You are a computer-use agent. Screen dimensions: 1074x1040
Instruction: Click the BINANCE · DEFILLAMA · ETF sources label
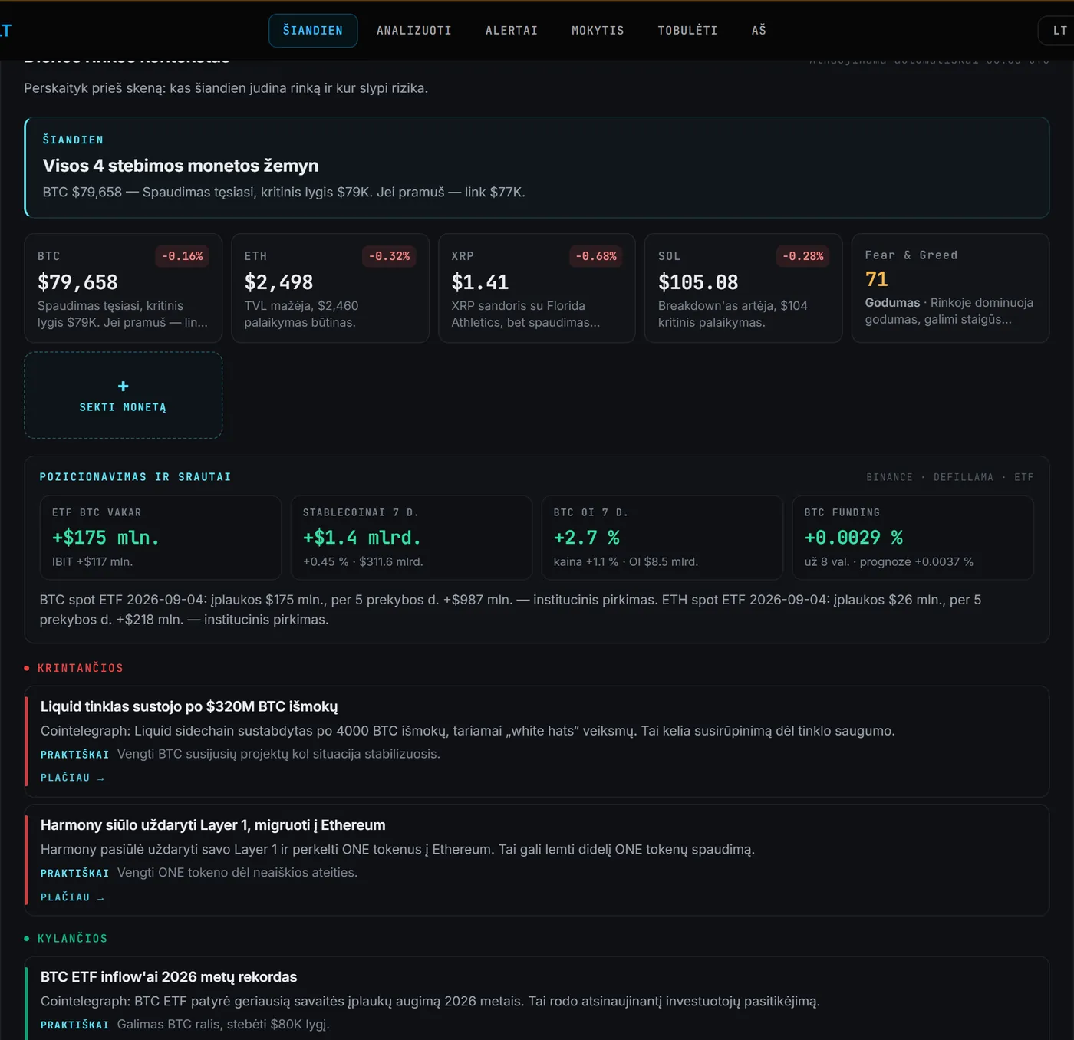(950, 477)
